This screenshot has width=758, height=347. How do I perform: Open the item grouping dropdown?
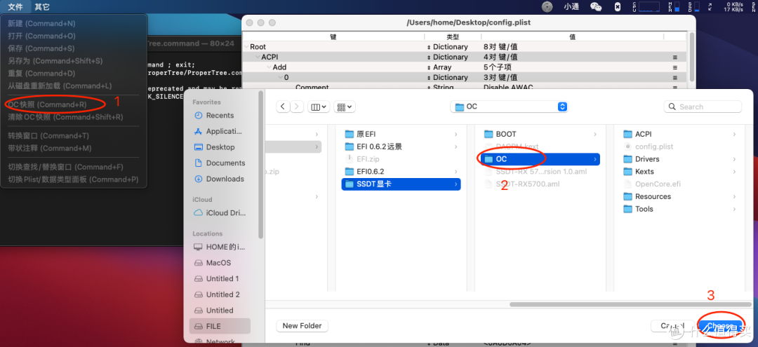point(345,107)
